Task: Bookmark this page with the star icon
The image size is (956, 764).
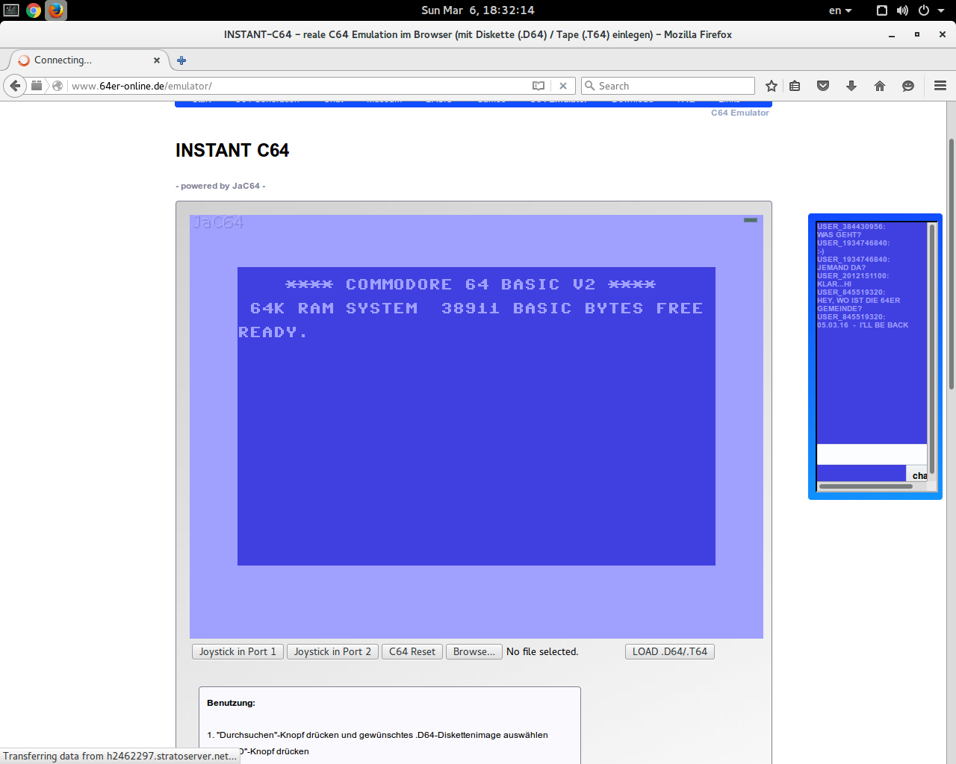Action: coord(772,86)
